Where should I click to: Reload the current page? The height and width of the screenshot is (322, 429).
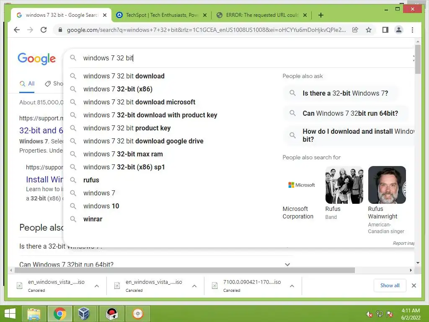click(44, 30)
